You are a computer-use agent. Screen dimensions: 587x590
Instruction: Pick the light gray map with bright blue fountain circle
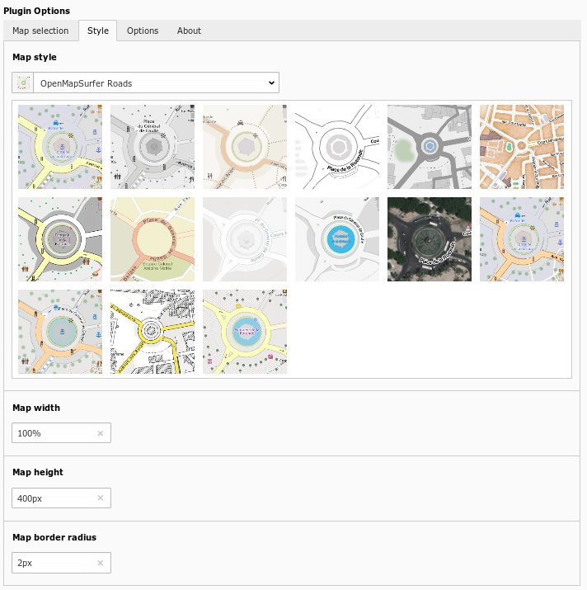[337, 239]
